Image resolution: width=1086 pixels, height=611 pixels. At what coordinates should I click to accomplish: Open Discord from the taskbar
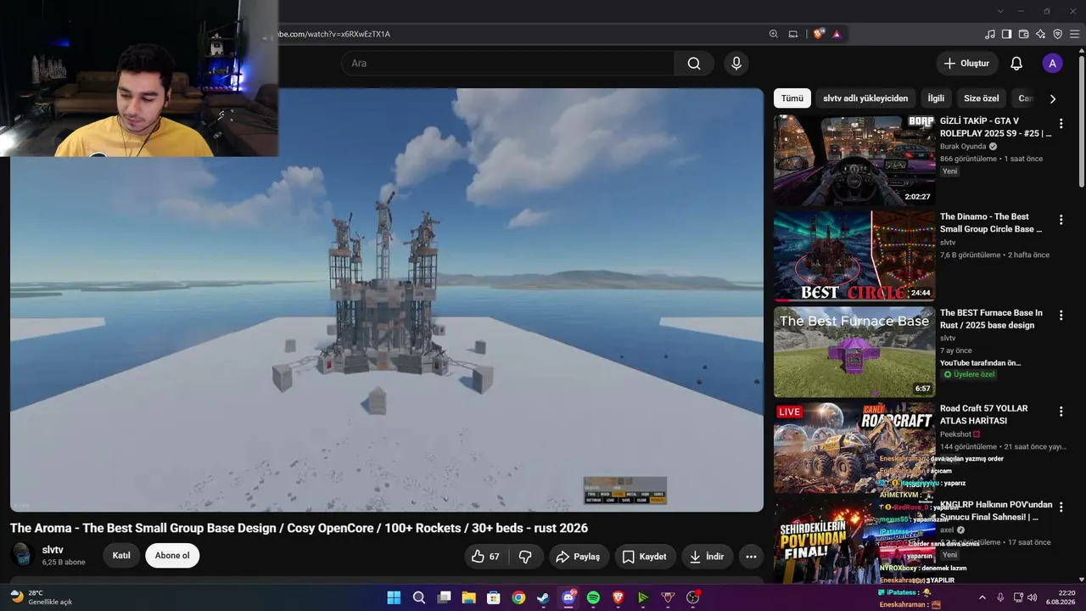568,597
